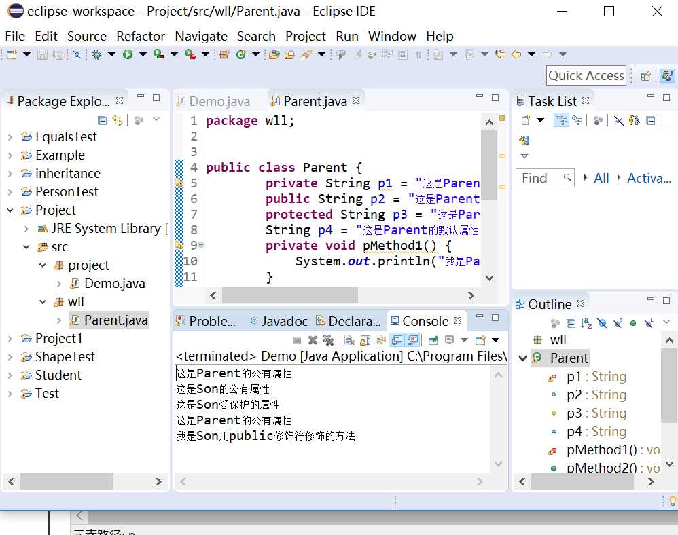The image size is (678, 535).
Task: Switch to the Demo.java editor tab
Action: [213, 102]
